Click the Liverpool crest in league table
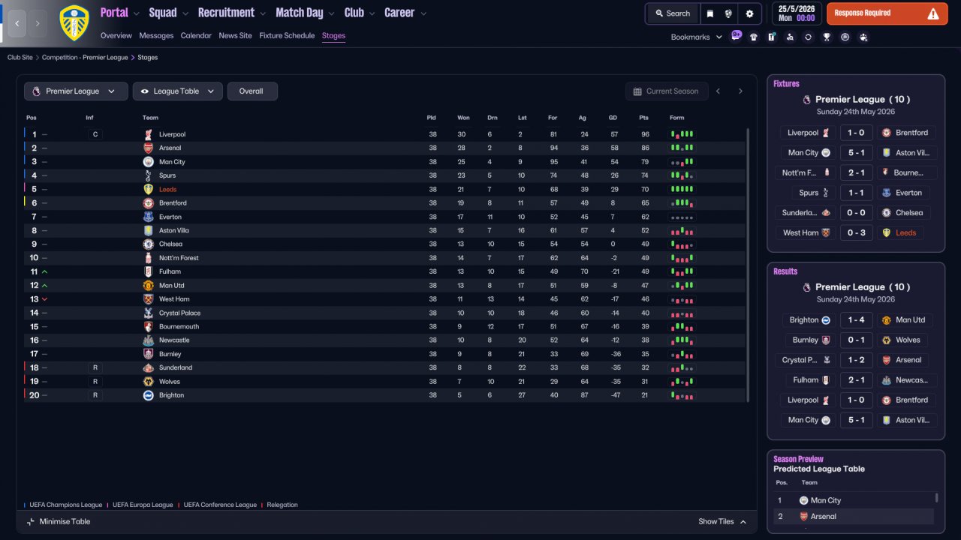 click(x=148, y=134)
